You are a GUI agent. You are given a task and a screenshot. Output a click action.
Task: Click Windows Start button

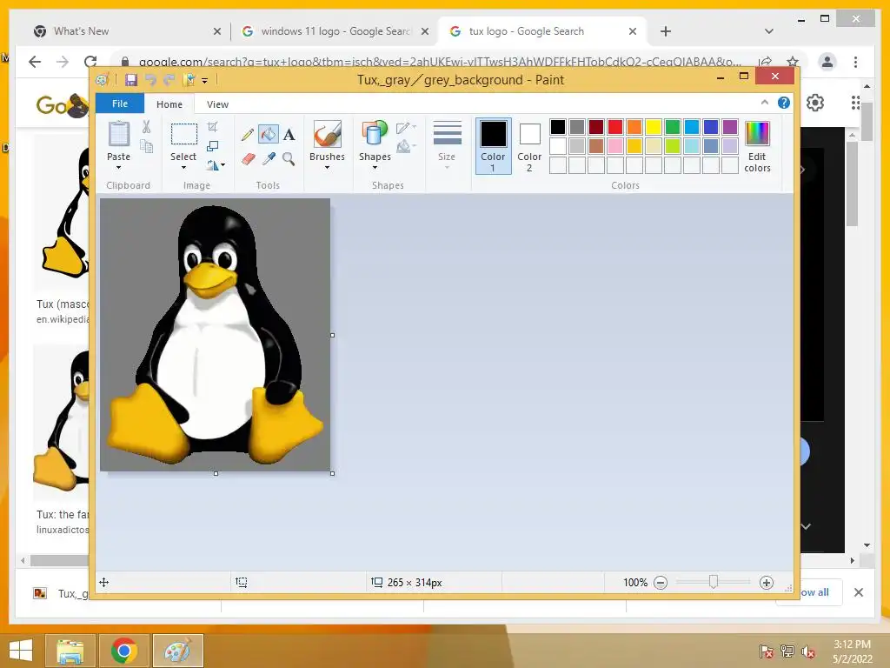(x=21, y=651)
